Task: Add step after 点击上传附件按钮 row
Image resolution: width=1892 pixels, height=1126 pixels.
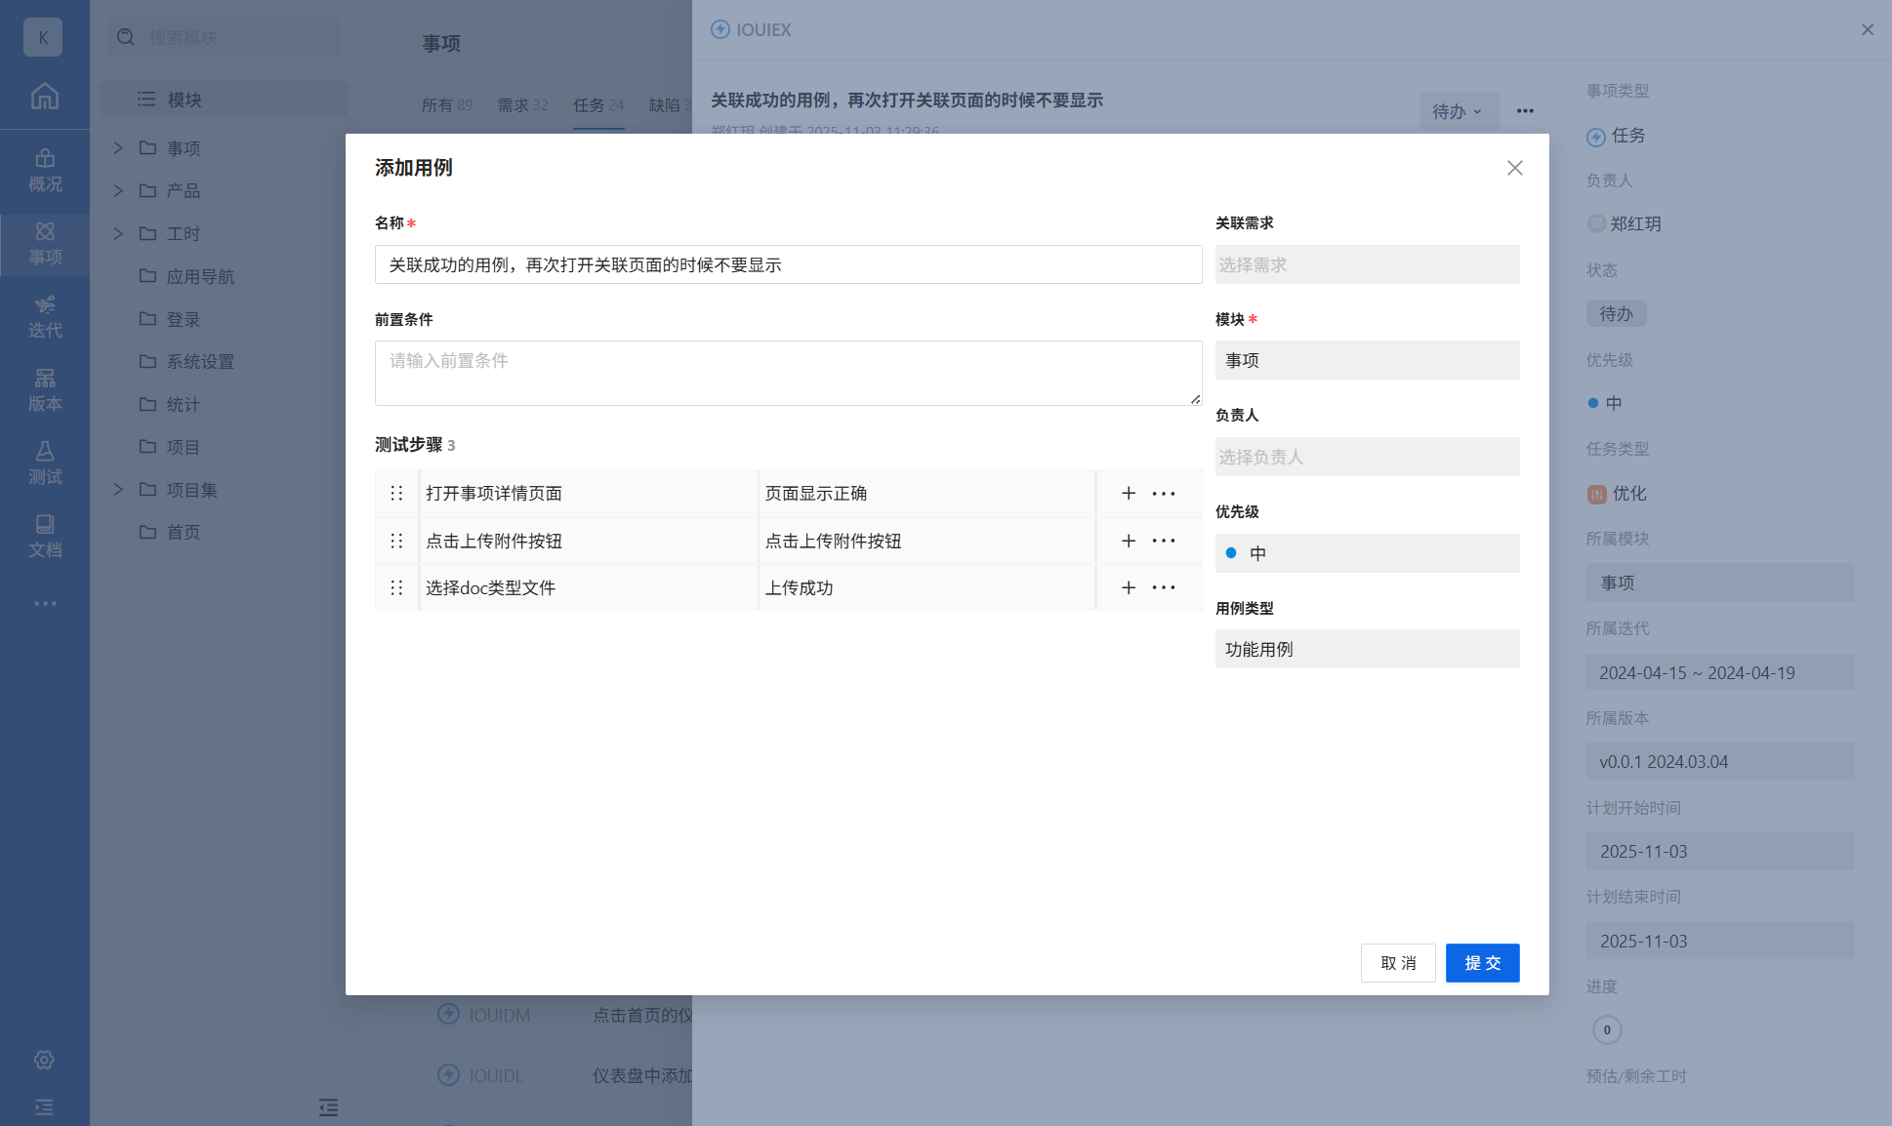Action: (x=1128, y=541)
